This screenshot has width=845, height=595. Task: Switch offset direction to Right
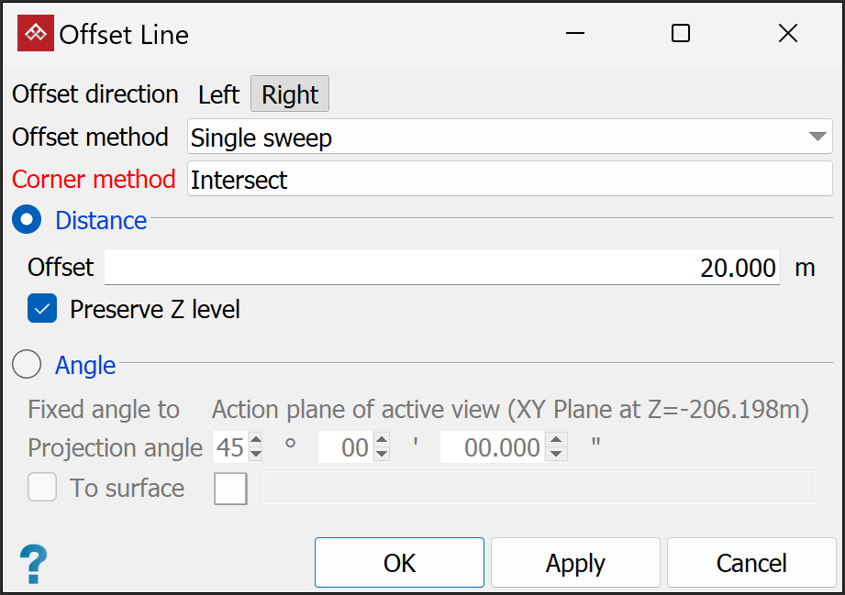(289, 94)
